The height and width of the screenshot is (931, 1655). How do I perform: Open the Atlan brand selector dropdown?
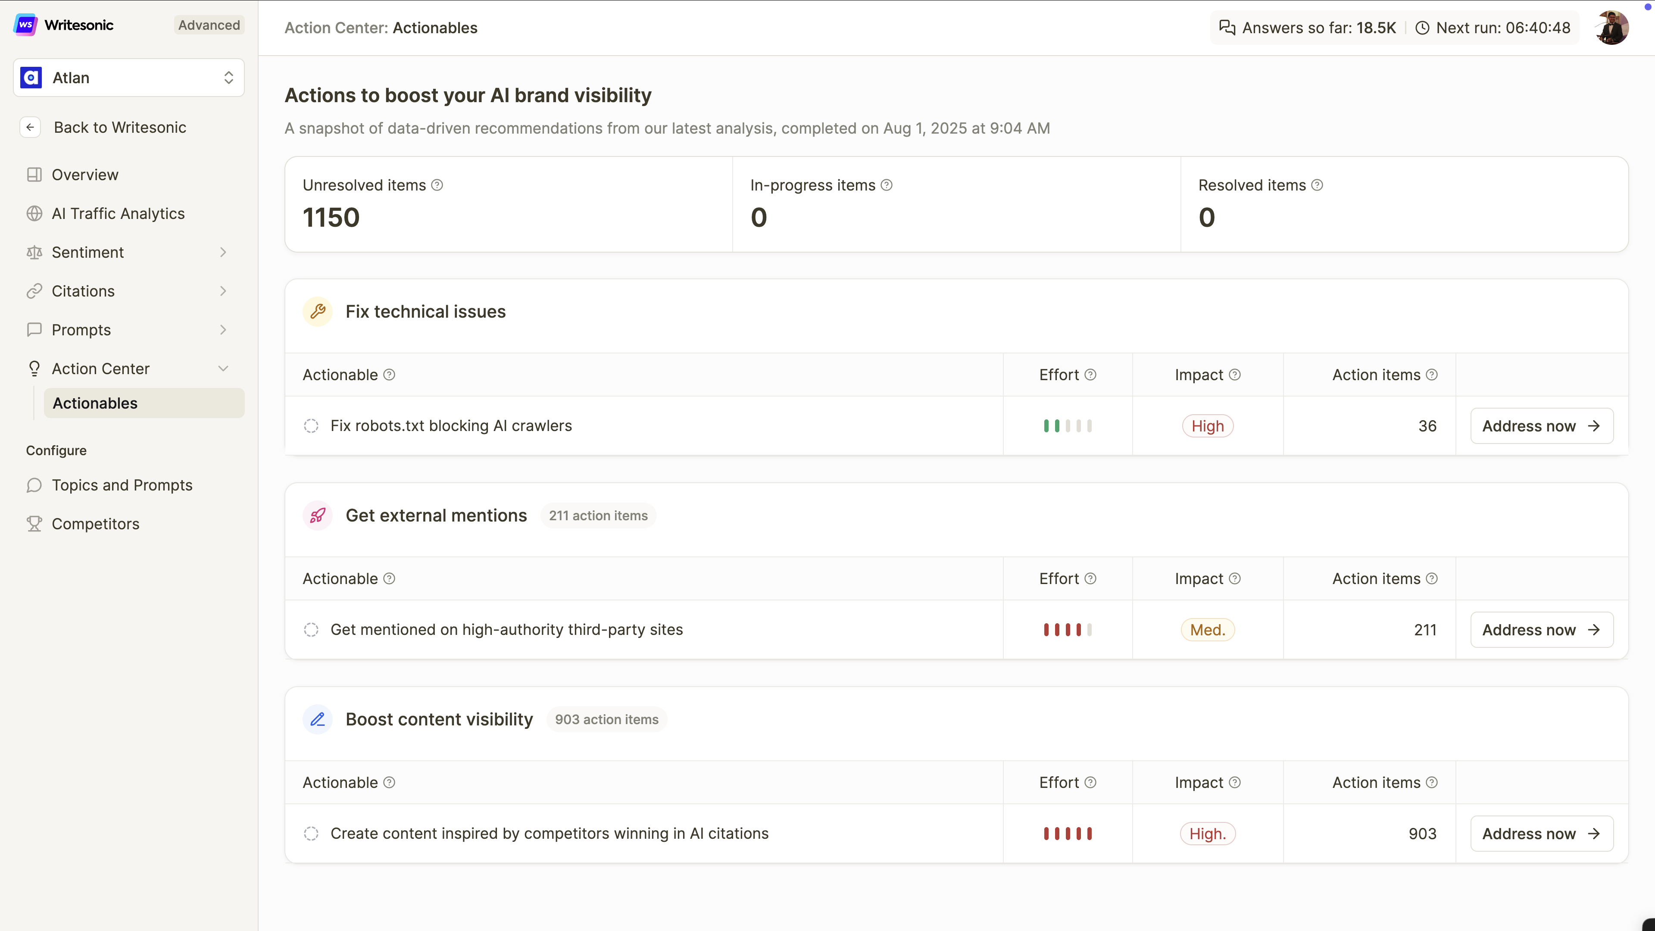click(x=128, y=78)
